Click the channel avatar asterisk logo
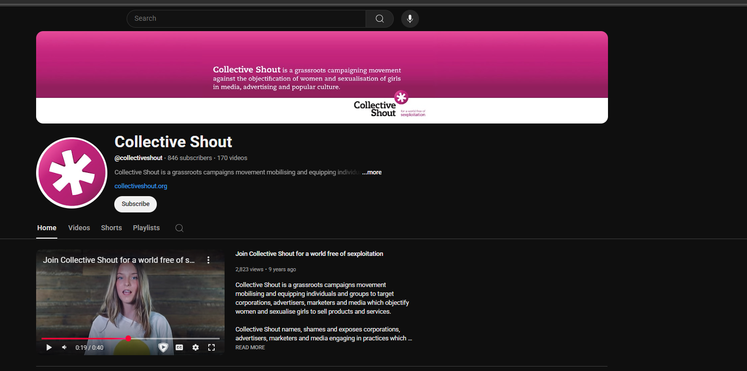Viewport: 747px width, 371px height. (72, 173)
